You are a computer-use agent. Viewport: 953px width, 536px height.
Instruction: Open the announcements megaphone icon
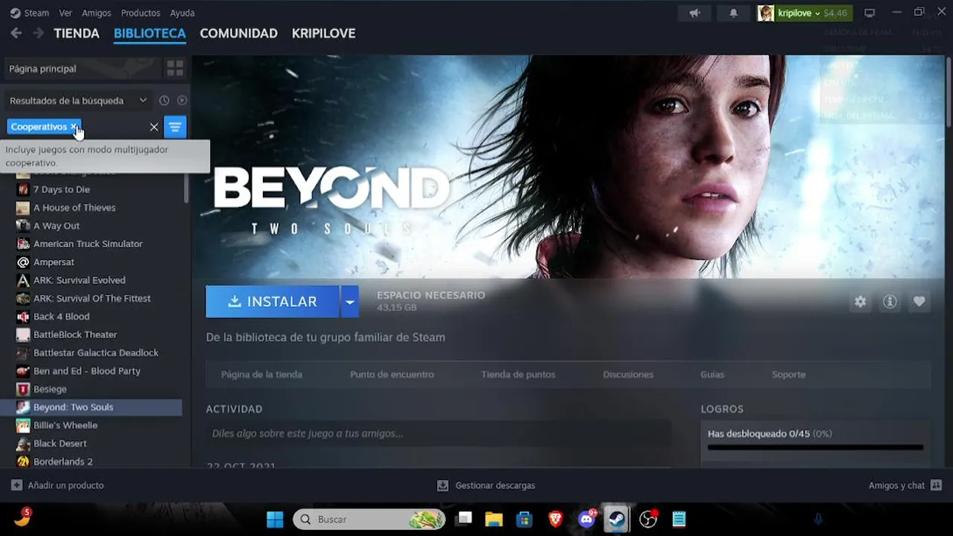click(695, 13)
